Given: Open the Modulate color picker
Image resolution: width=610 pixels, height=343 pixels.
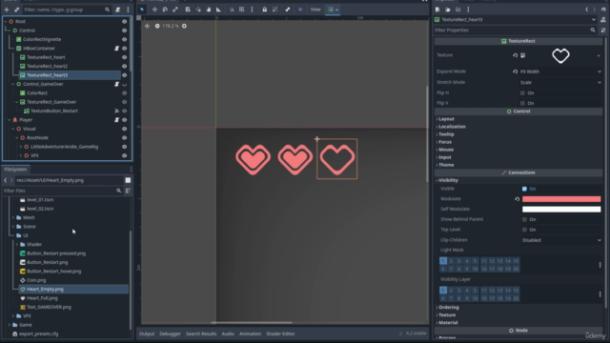Looking at the screenshot, I should pyautogui.click(x=561, y=199).
